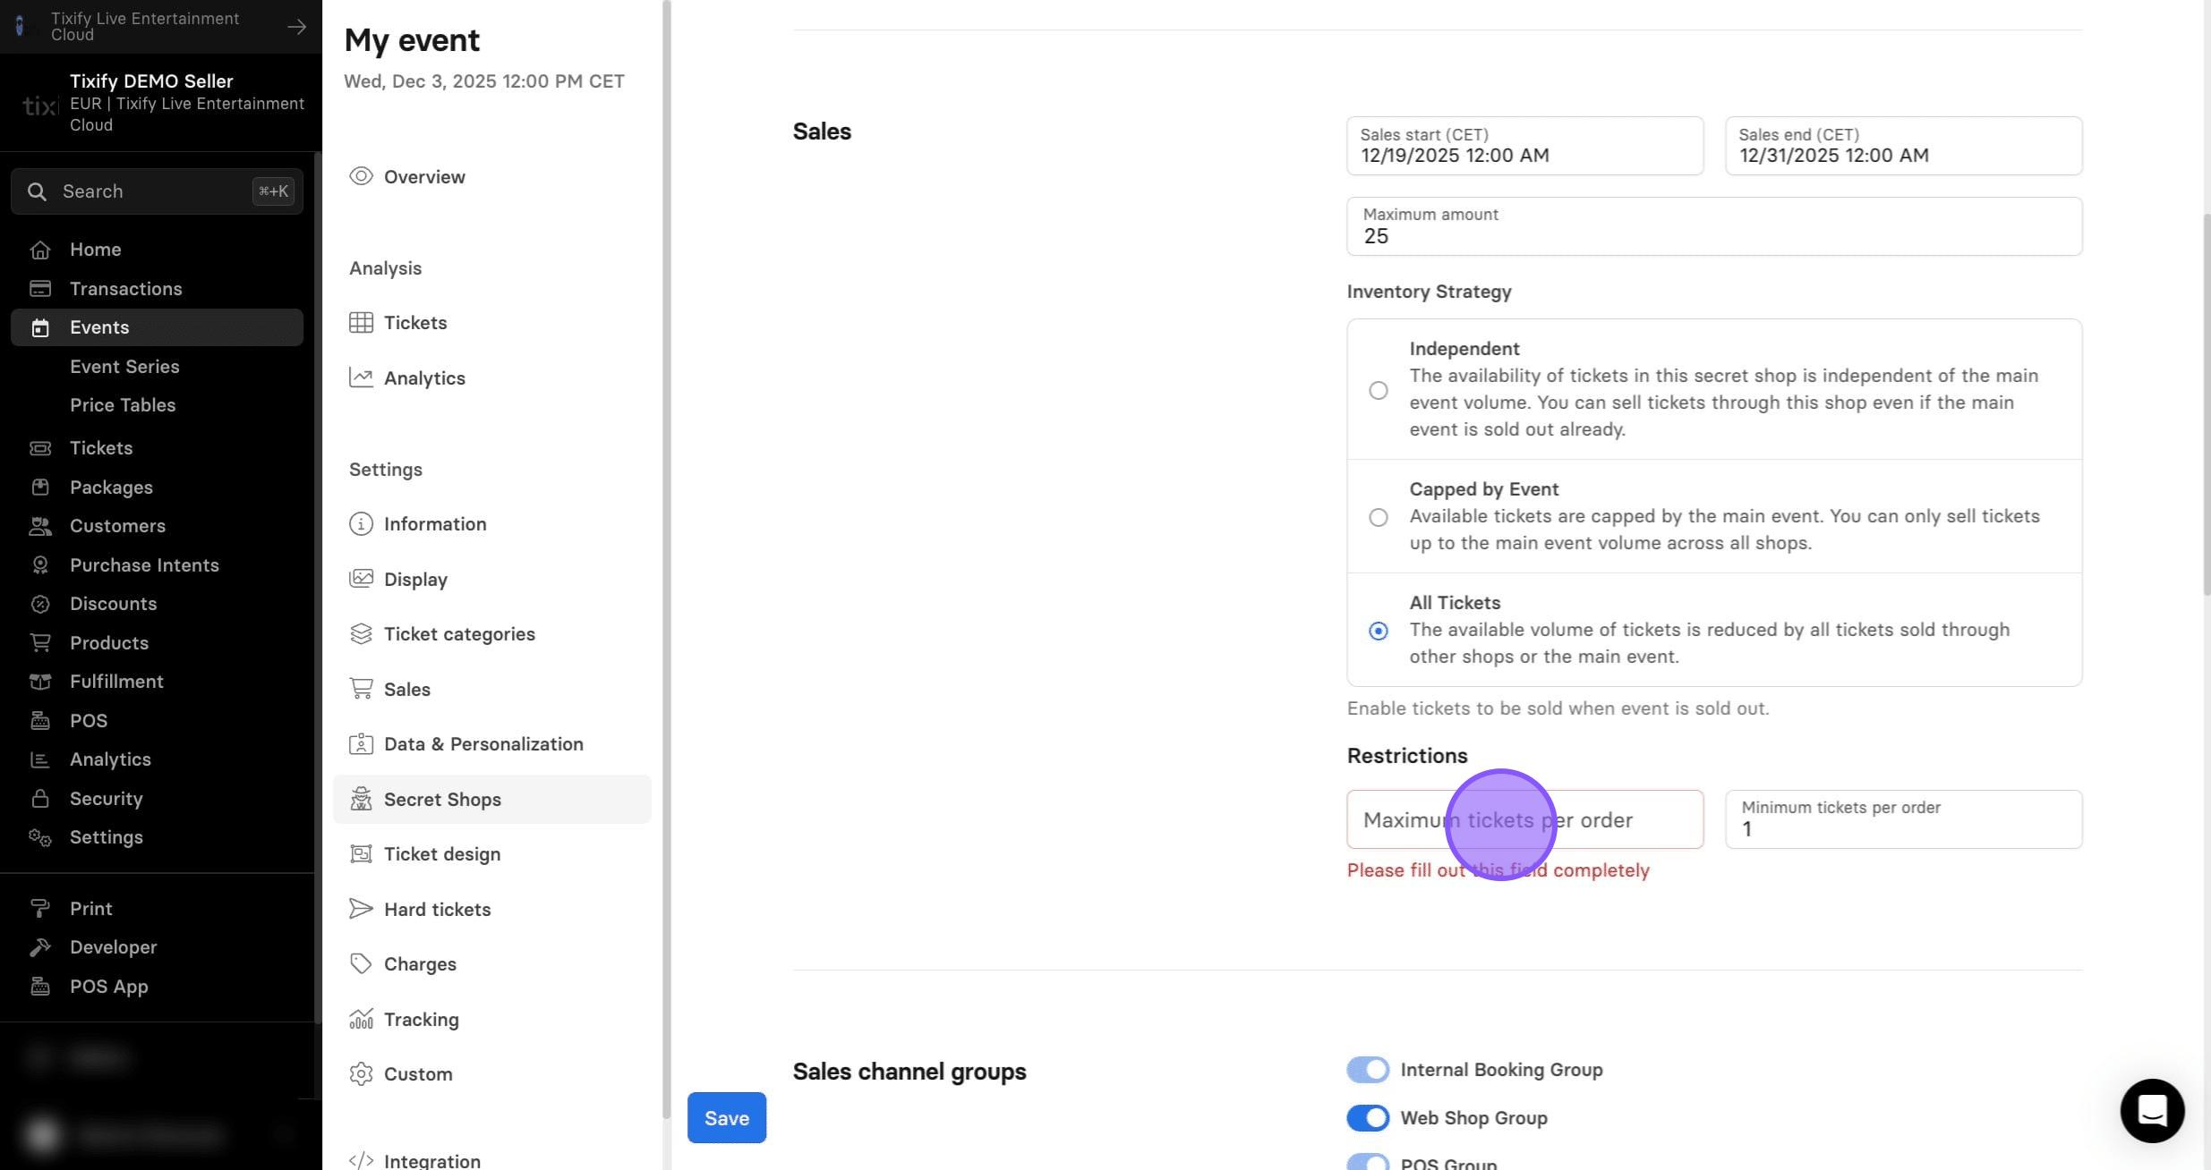Click the Hard tickets paper-plane icon

(x=361, y=909)
